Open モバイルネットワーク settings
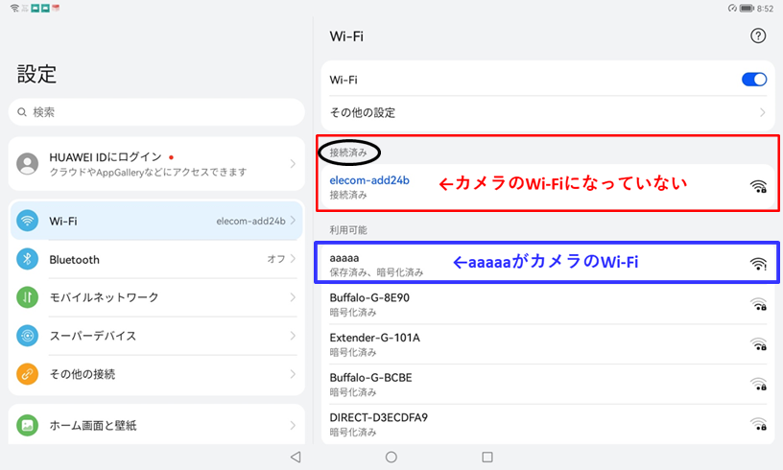Image resolution: width=783 pixels, height=470 pixels. [x=156, y=297]
